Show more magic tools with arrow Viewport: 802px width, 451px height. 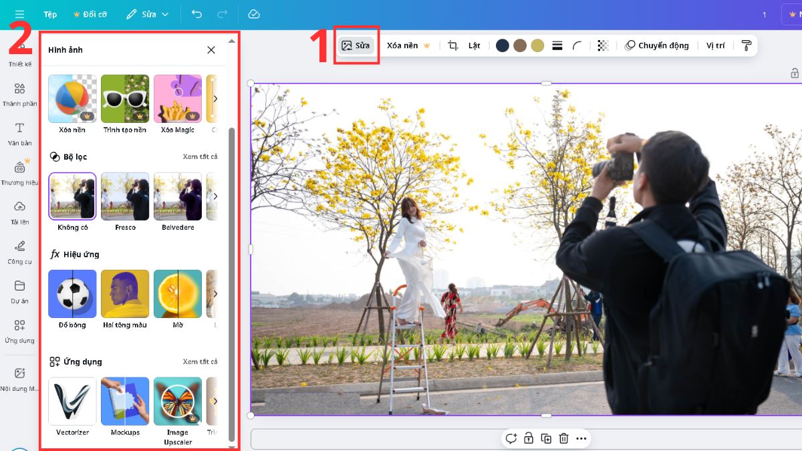click(215, 99)
